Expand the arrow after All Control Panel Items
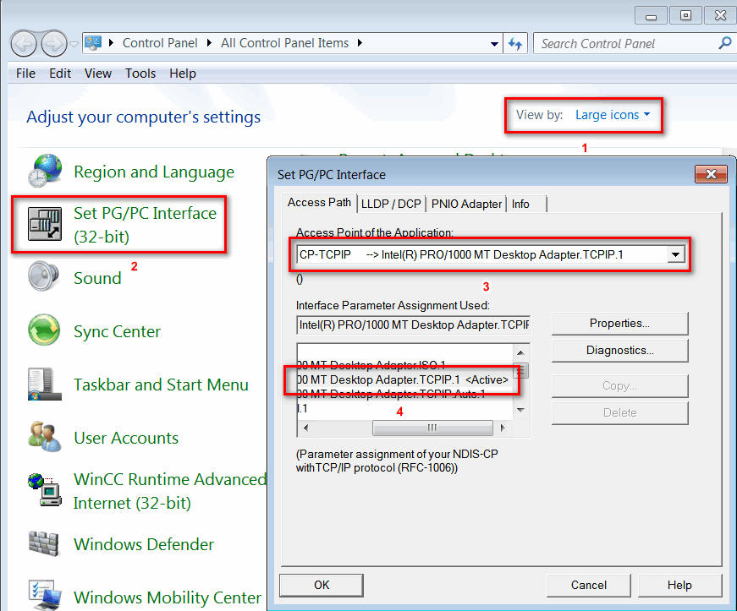 (x=360, y=43)
